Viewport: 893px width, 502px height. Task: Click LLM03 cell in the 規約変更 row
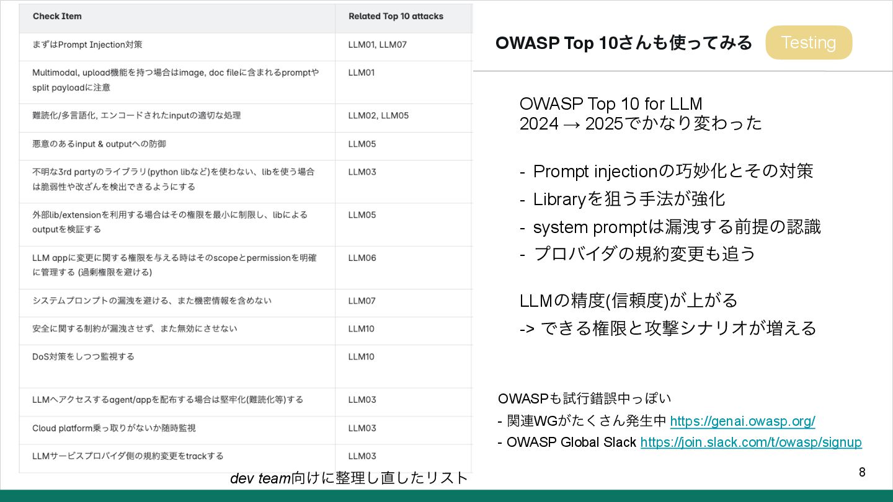(362, 456)
